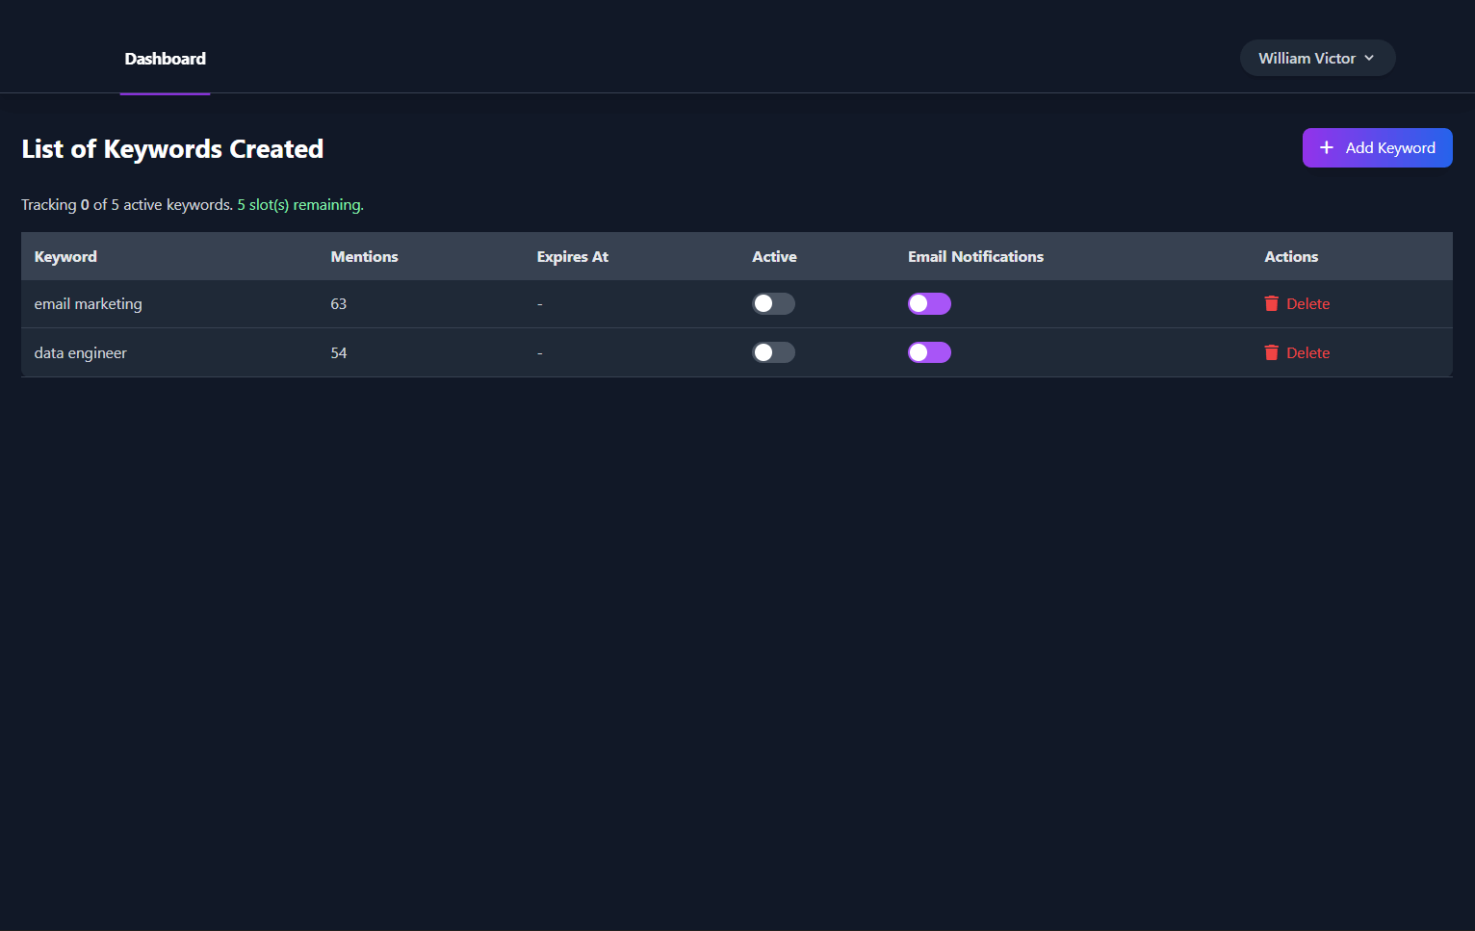
Task: Click the Expires At column header
Action: 572,256
